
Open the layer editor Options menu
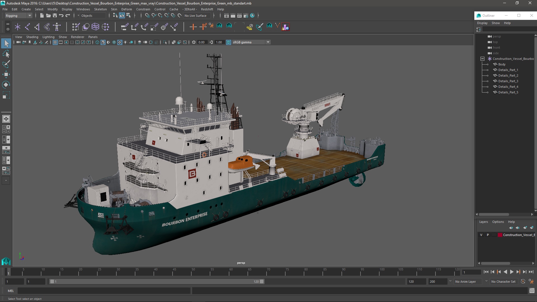click(x=498, y=222)
